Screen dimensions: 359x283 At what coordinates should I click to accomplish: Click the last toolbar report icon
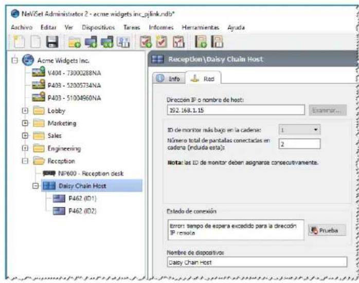tap(217, 42)
